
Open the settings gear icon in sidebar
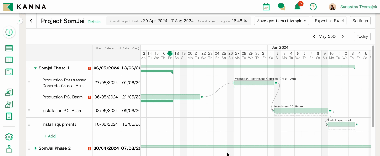coord(9,137)
